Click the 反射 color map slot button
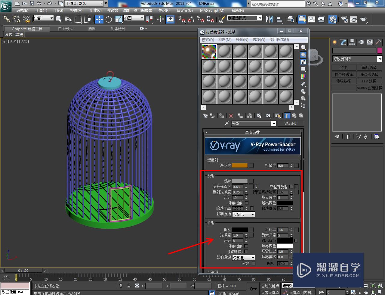 251,181
